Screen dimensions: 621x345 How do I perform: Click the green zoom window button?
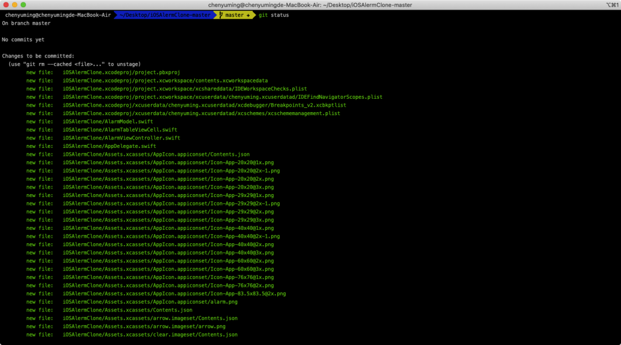click(24, 5)
